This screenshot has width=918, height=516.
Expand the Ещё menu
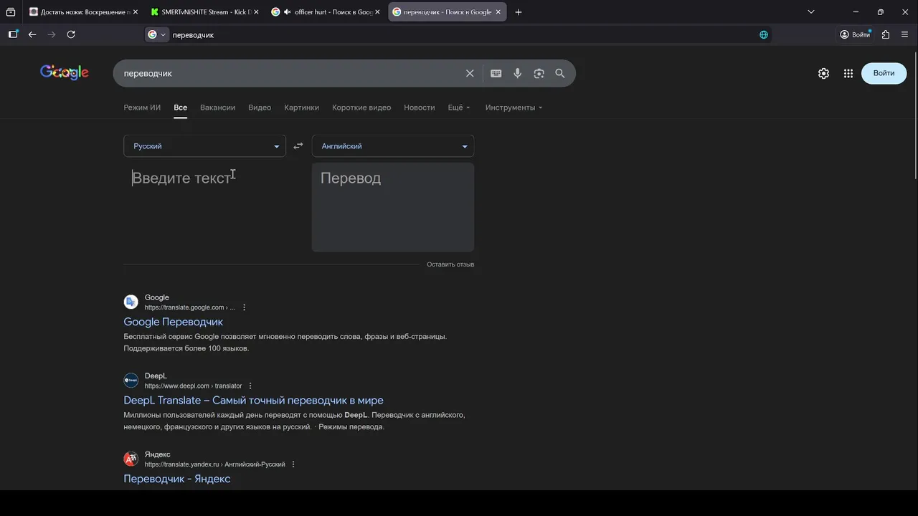(459, 107)
